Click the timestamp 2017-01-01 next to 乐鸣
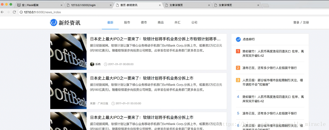This screenshot has width=329, height=130. click(121, 64)
